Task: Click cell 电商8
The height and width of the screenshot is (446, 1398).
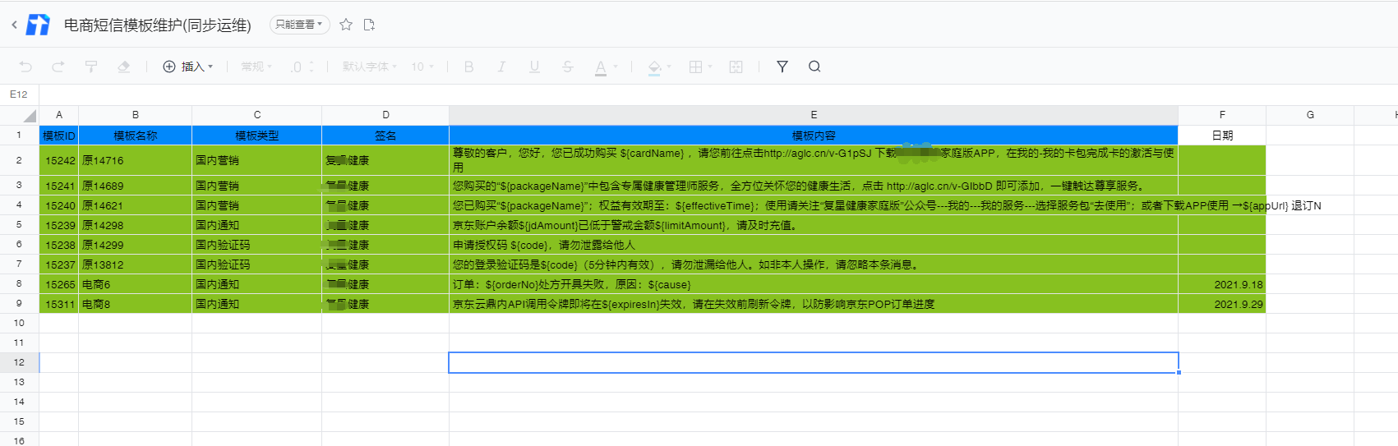Action: tap(136, 304)
